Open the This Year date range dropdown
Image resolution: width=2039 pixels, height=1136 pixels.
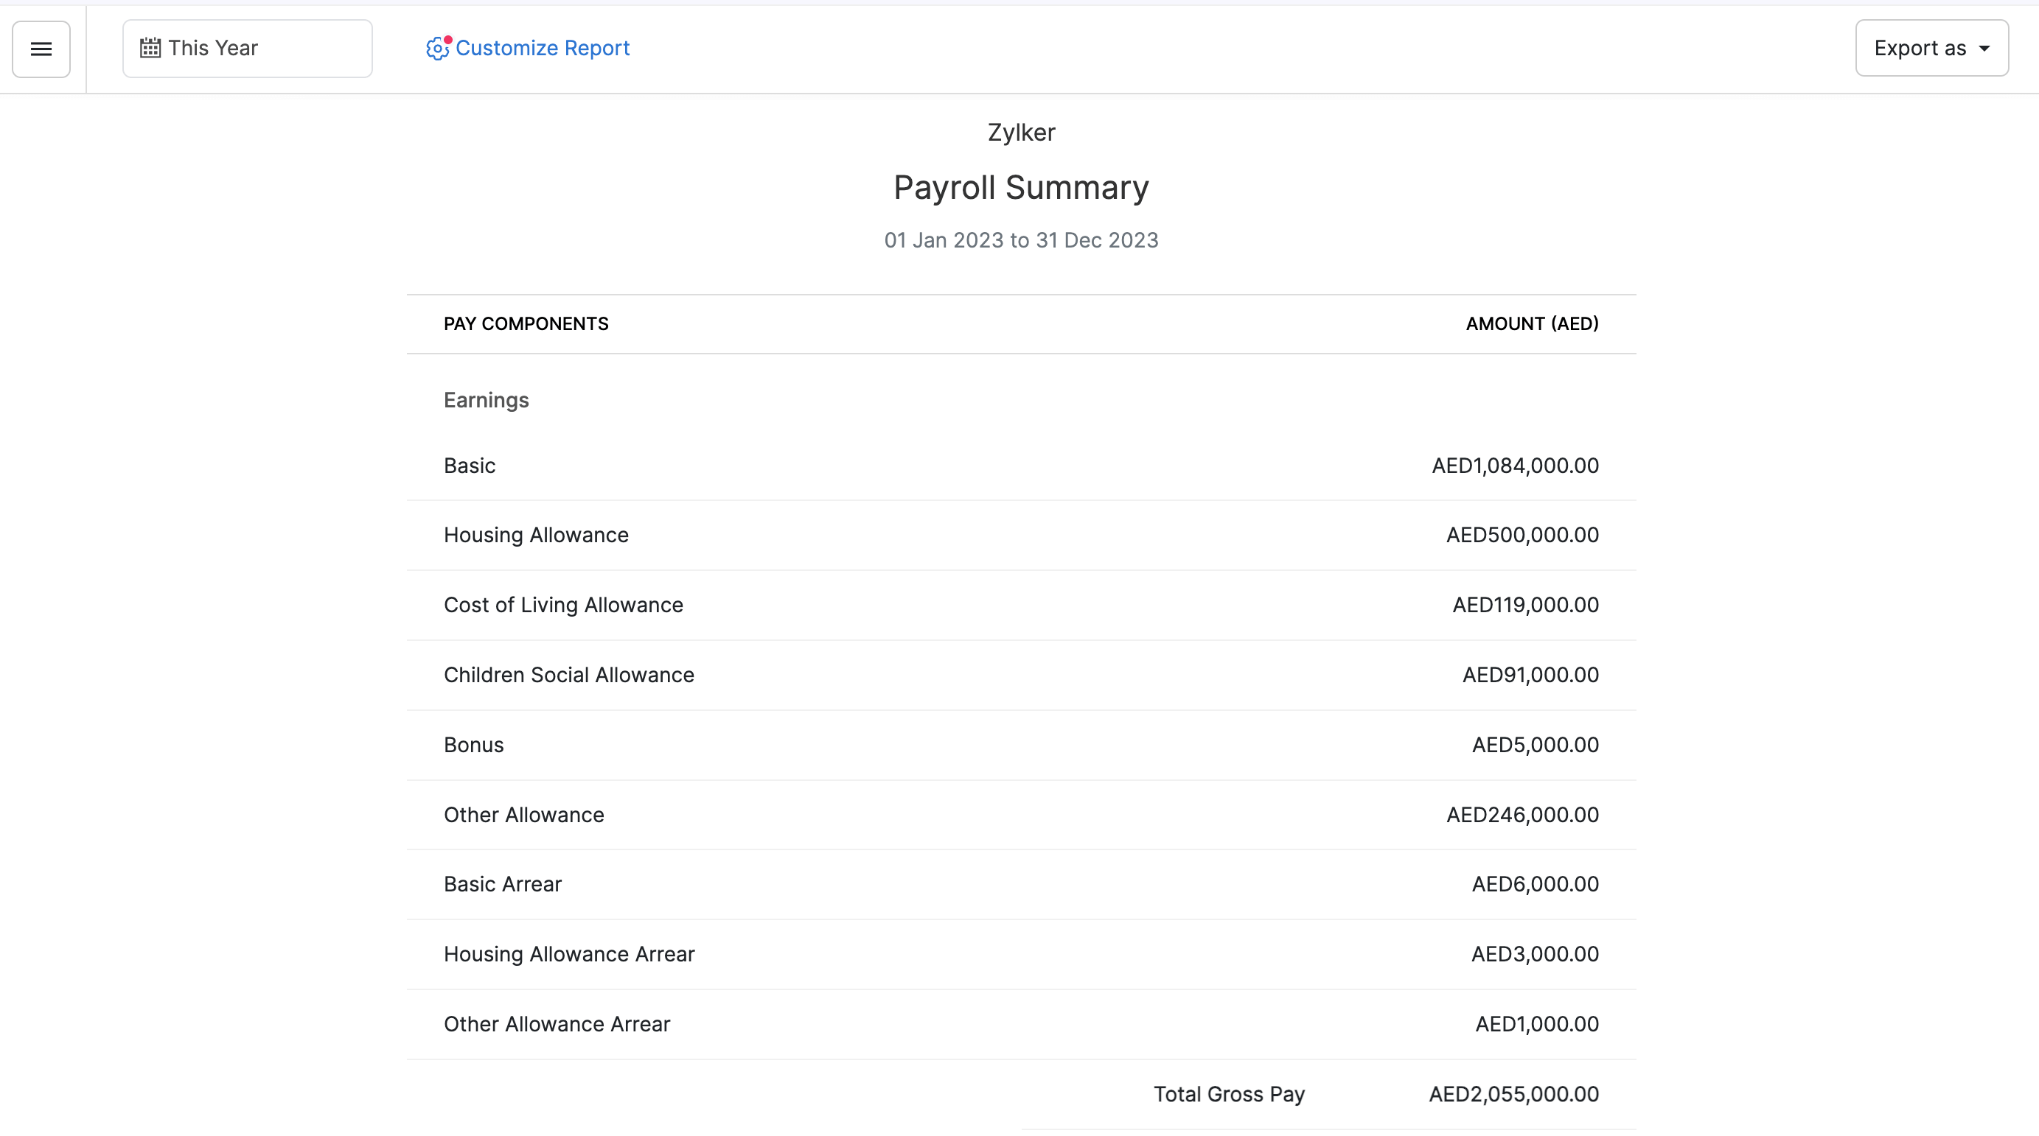click(x=247, y=49)
